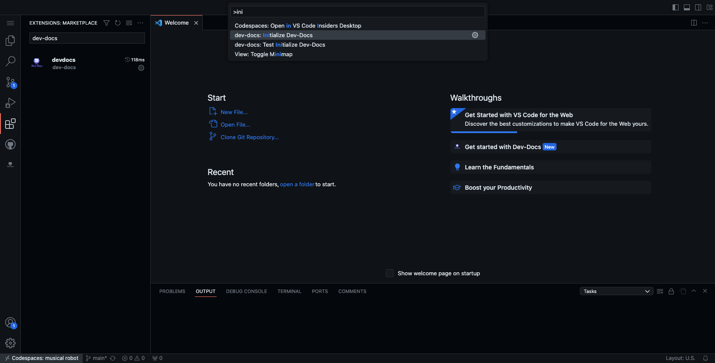Open the Source Control view
This screenshot has width=715, height=363.
pos(10,82)
